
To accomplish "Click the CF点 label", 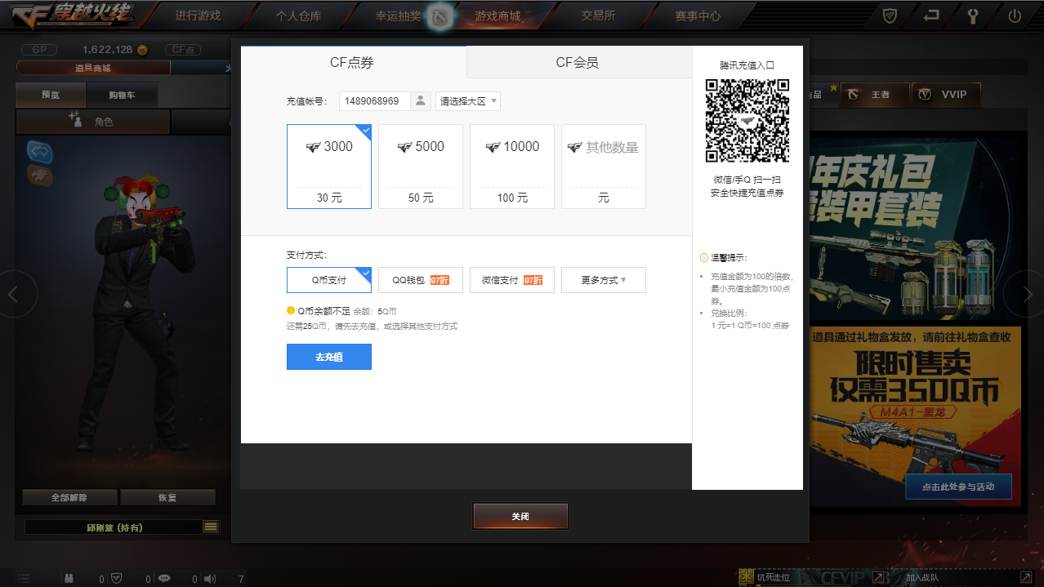I will pyautogui.click(x=184, y=50).
